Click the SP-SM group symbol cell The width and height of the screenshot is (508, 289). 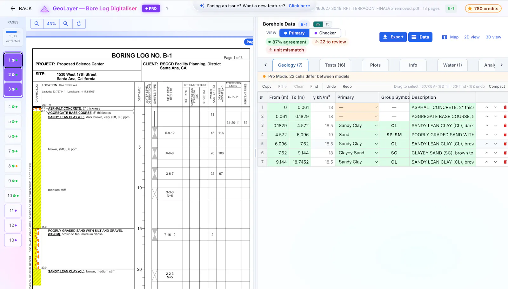coord(394,135)
